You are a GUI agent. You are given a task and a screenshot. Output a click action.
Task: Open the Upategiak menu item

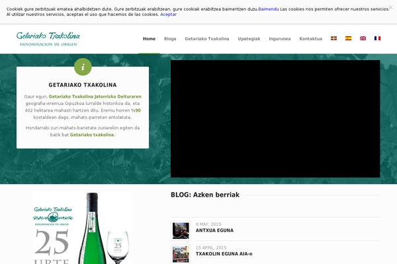point(249,39)
